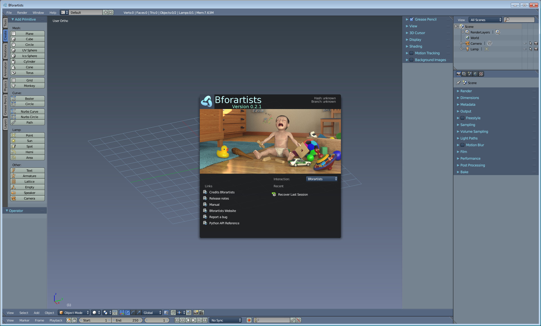This screenshot has width=541, height=326.
Task: Click the red record auto-keyframe button
Action: (x=249, y=320)
